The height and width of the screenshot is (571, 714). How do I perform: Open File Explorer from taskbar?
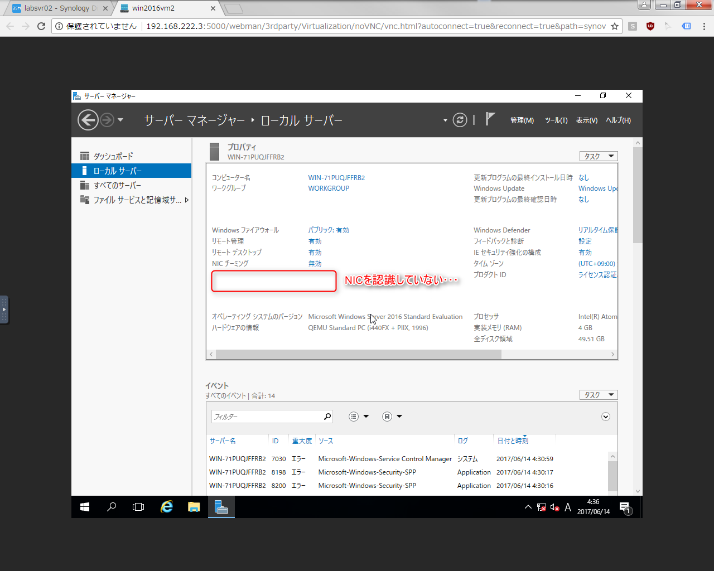194,507
